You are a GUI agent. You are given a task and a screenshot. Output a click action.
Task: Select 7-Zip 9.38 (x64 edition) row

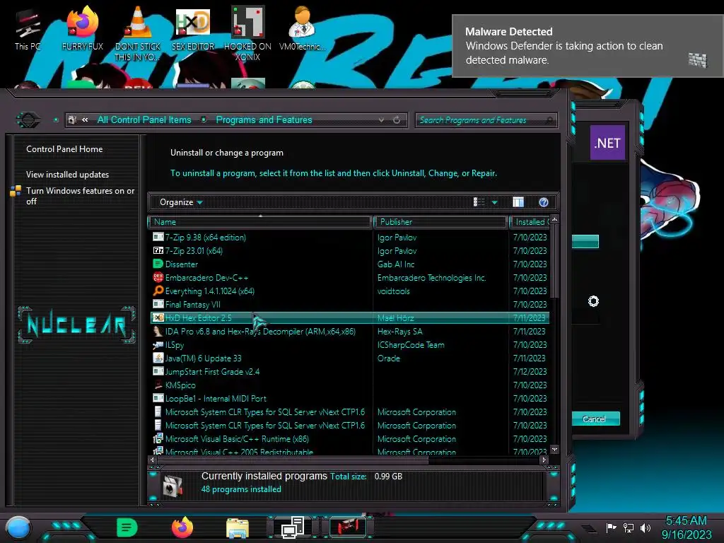pyautogui.click(x=349, y=238)
